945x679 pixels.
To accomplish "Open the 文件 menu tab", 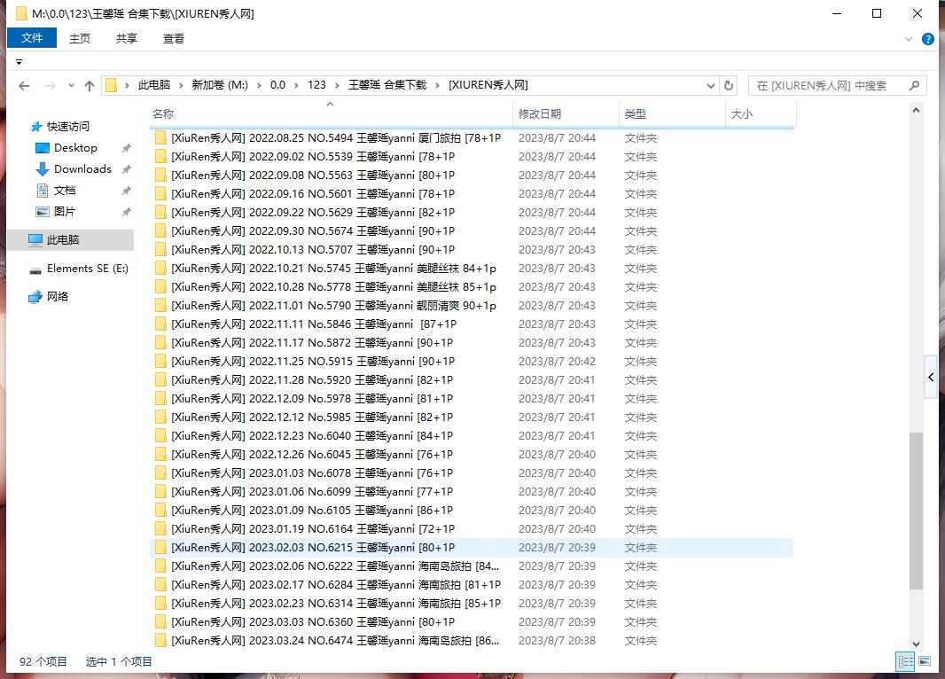I will coord(32,38).
